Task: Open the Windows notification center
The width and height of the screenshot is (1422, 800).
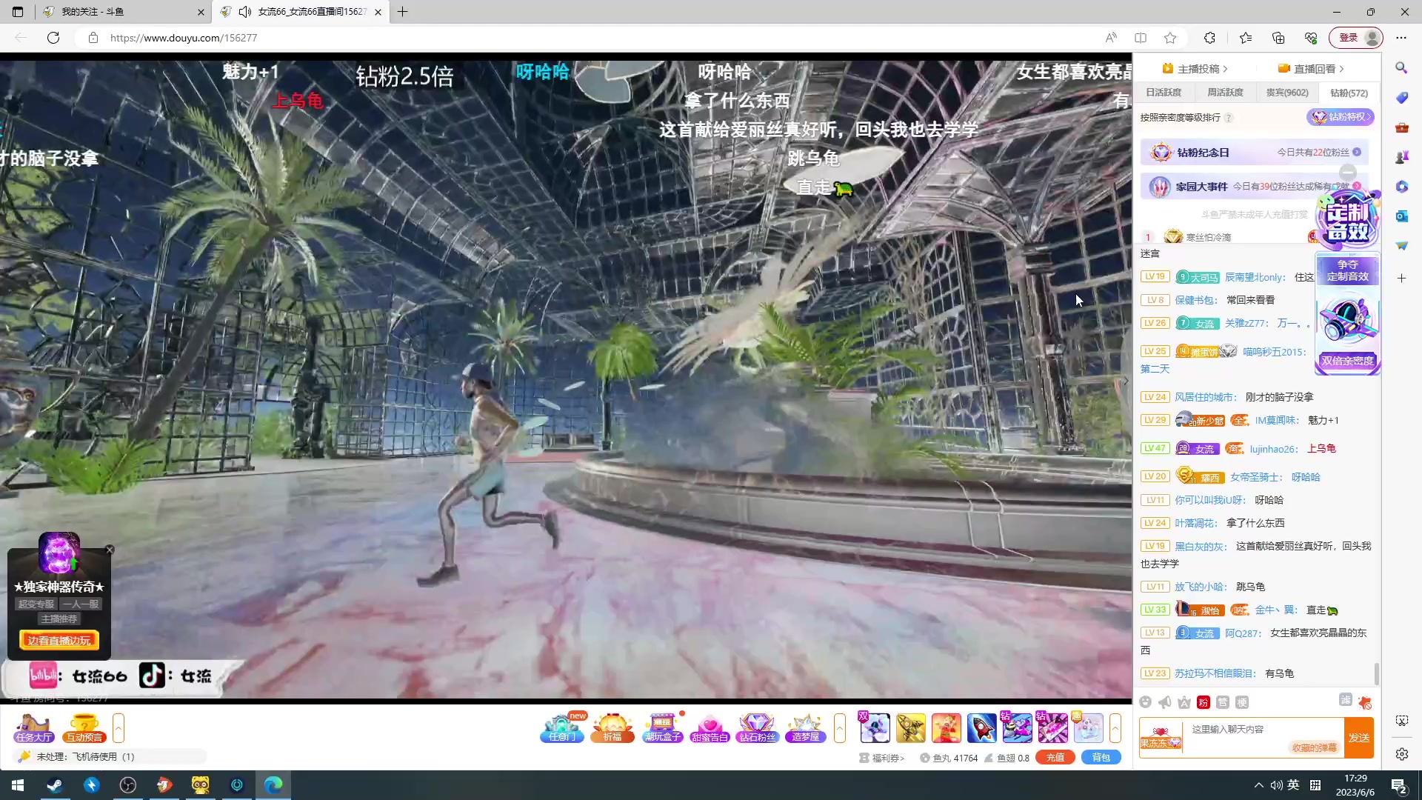Action: pos(1399,786)
